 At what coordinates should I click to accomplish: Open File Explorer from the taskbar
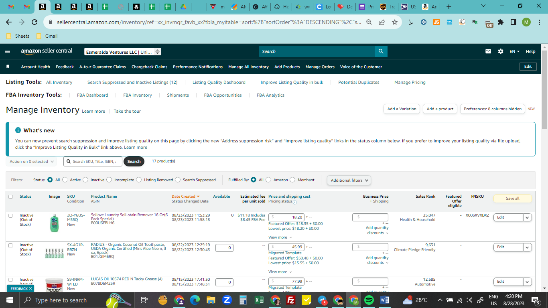click(211, 300)
